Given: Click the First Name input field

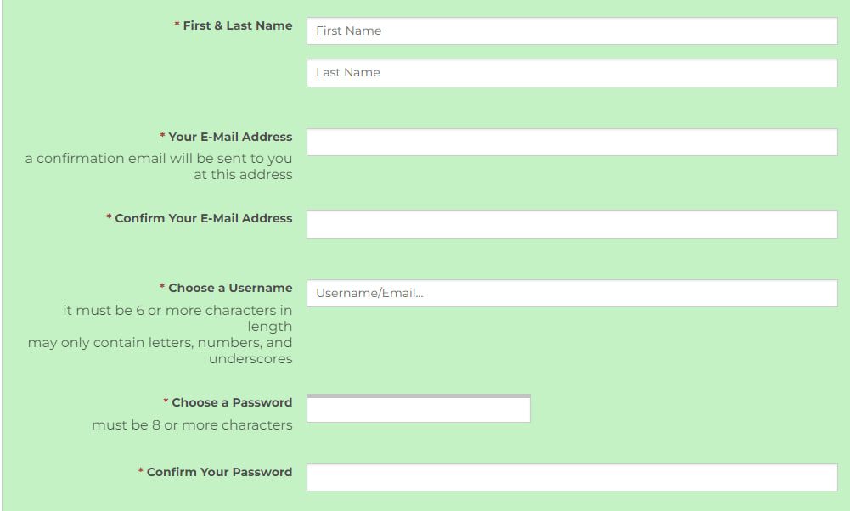Looking at the screenshot, I should 571,31.
